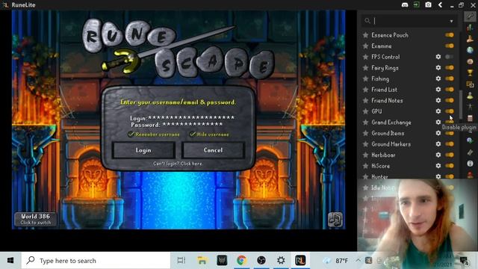Open the globe icon panel in sidebar
478x269 pixels.
point(470,50)
